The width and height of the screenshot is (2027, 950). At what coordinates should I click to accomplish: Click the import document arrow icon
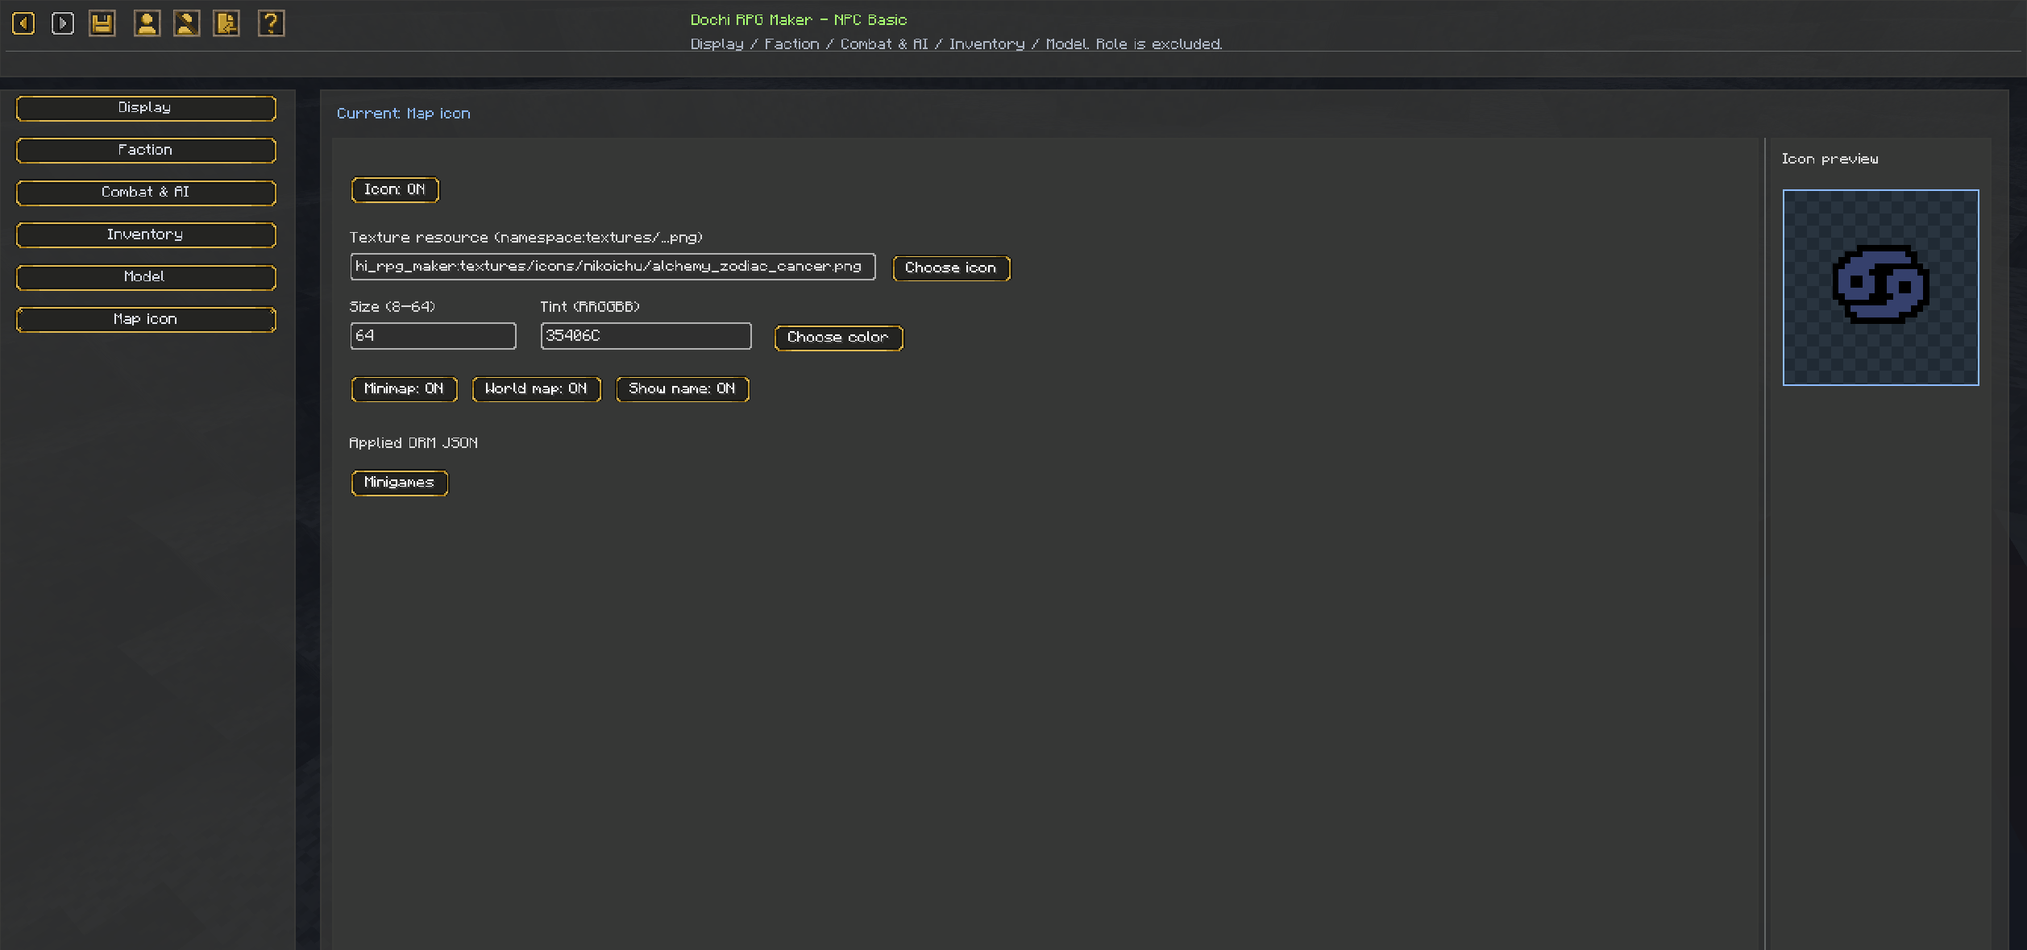click(x=226, y=23)
